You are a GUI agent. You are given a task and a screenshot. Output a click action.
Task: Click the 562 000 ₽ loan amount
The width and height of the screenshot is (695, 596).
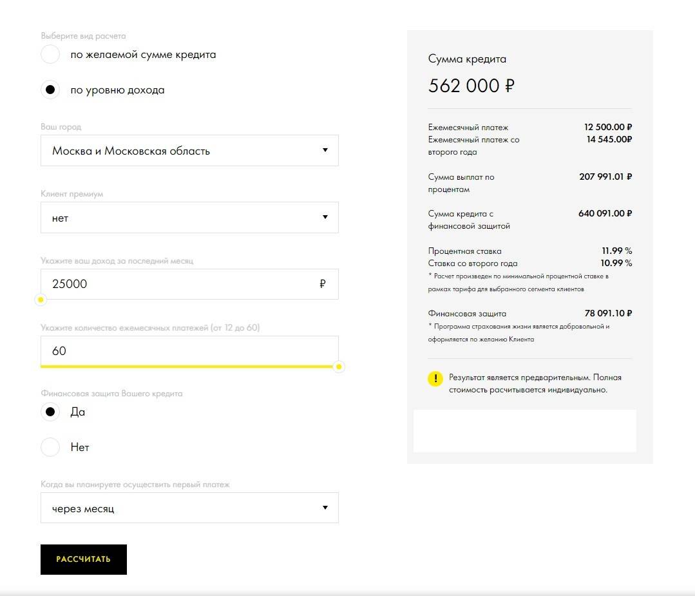[x=471, y=86]
